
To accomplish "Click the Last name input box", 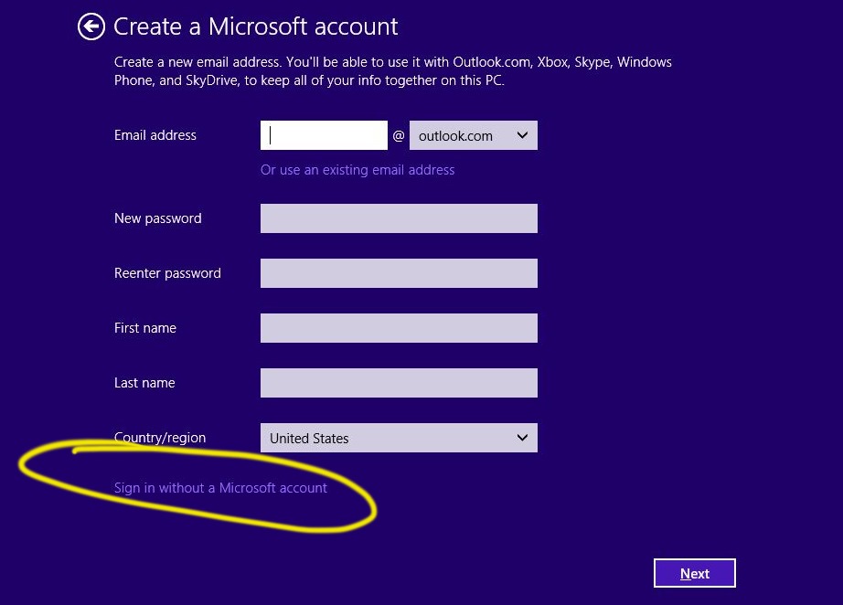I will tap(399, 383).
